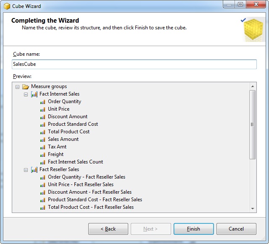Collapse the Fact Internet Sales group

coord(26,94)
